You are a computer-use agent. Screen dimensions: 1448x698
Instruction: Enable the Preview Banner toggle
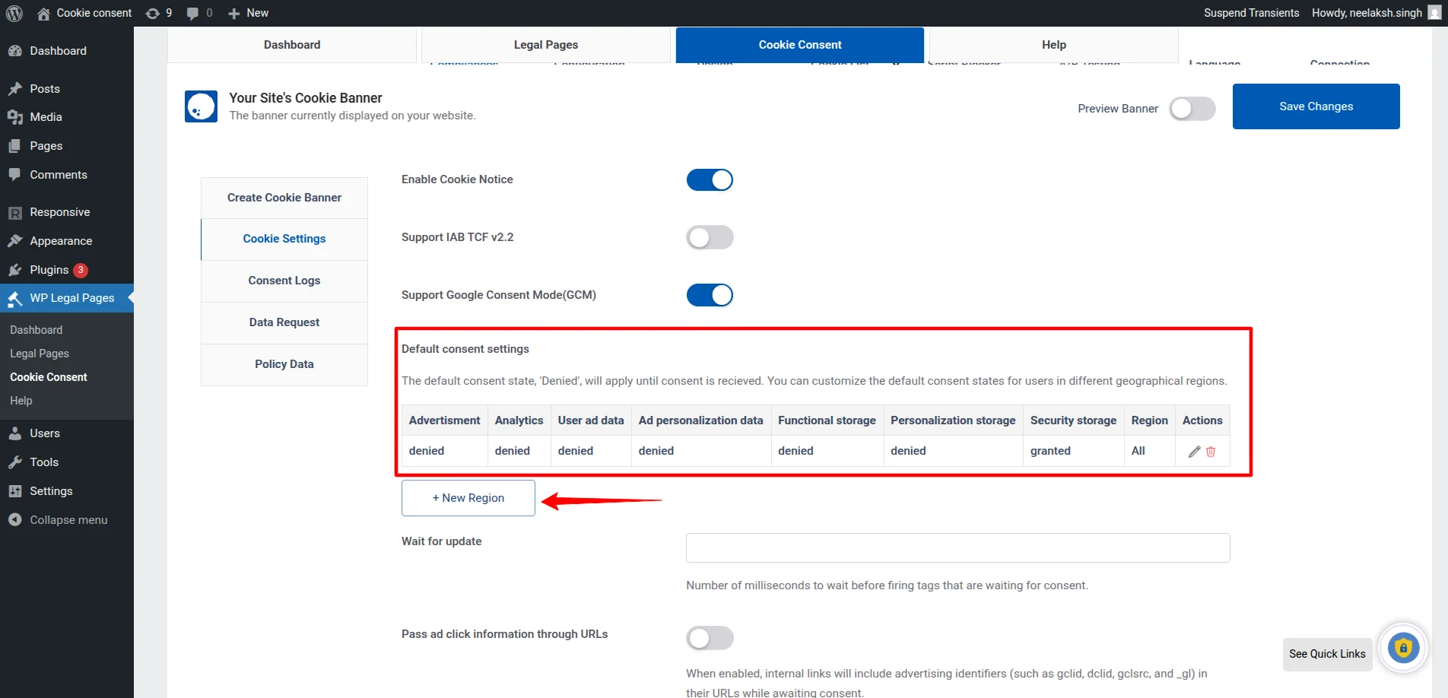tap(1191, 109)
